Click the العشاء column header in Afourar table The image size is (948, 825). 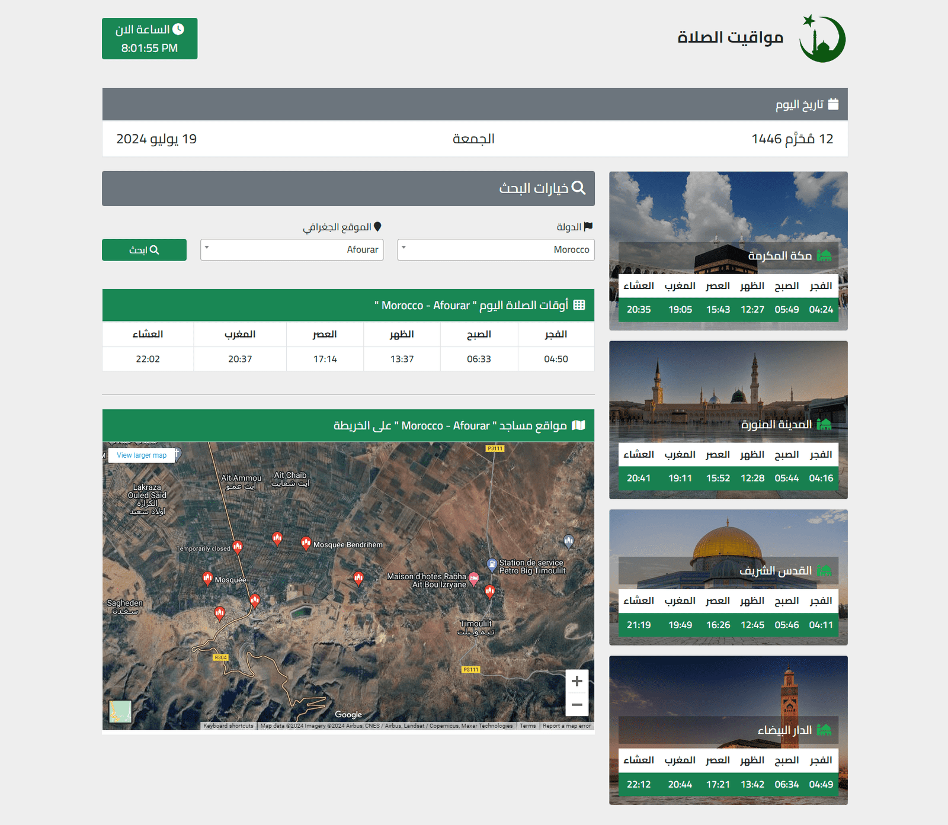coord(148,334)
